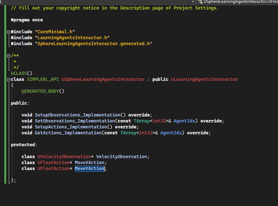Click the selected MoveYAction identifier
The width and height of the screenshot is (278, 206).
tap(89, 169)
